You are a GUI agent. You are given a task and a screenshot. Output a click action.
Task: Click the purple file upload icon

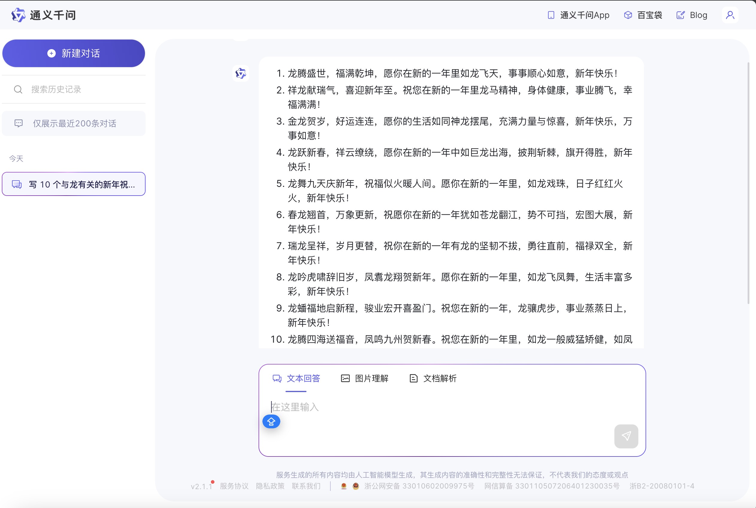(272, 421)
